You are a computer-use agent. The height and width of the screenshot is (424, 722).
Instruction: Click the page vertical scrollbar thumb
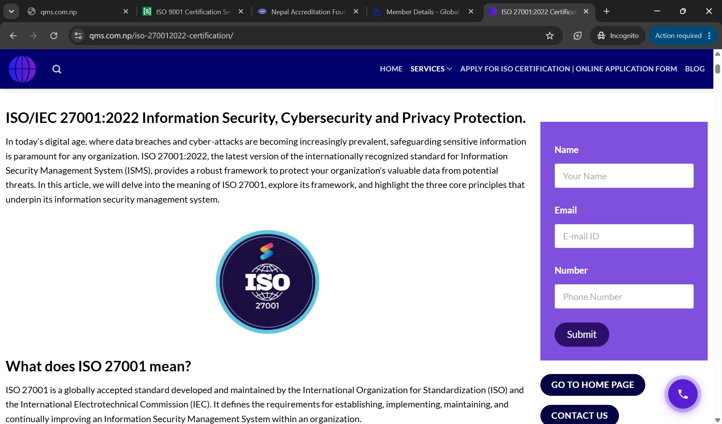[x=717, y=69]
